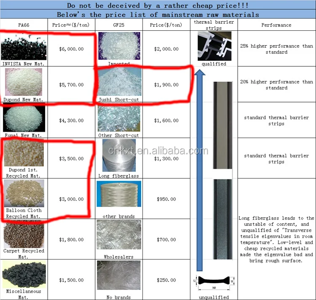Click the 'qualified' label under the strip photo

pyautogui.click(x=214, y=64)
